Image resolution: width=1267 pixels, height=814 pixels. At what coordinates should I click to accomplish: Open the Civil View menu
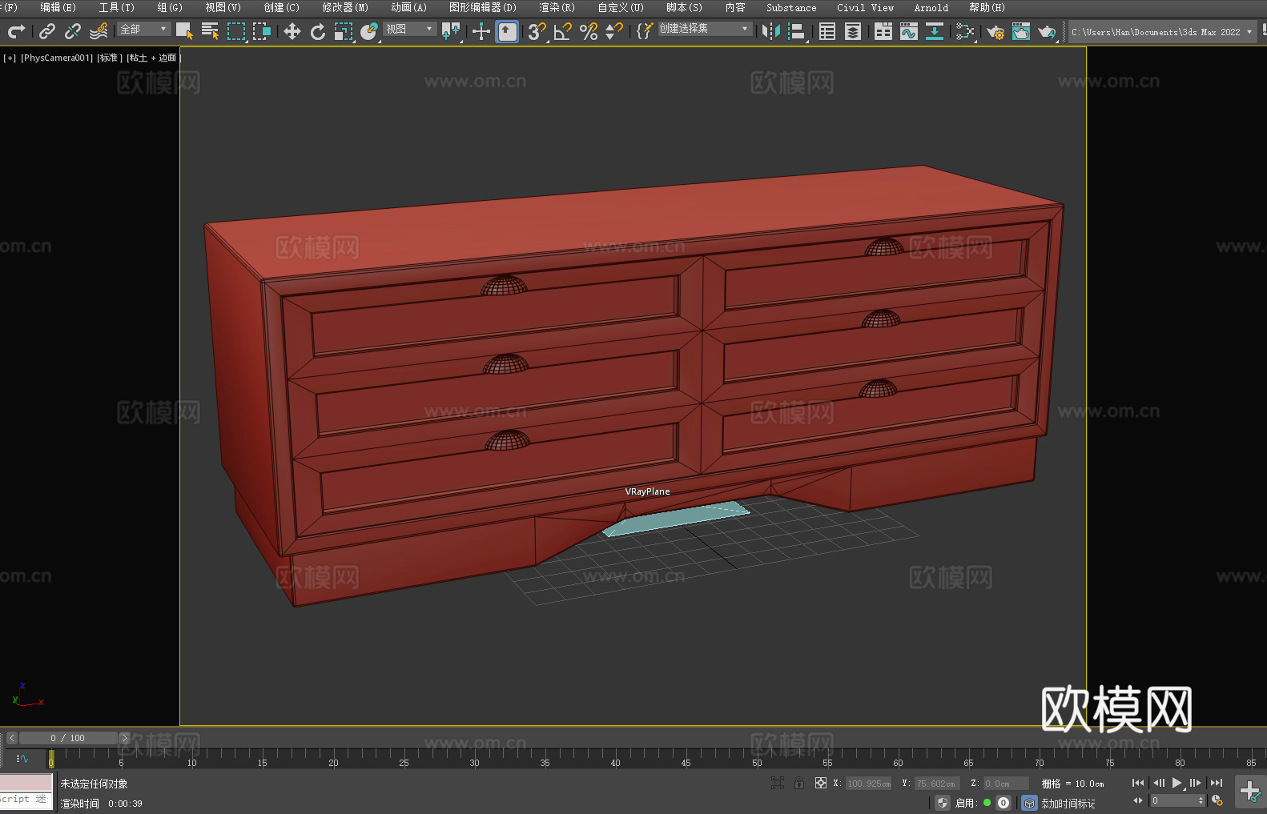(865, 7)
